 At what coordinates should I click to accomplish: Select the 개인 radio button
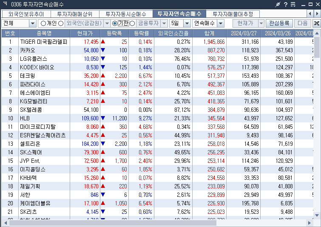[43, 23]
